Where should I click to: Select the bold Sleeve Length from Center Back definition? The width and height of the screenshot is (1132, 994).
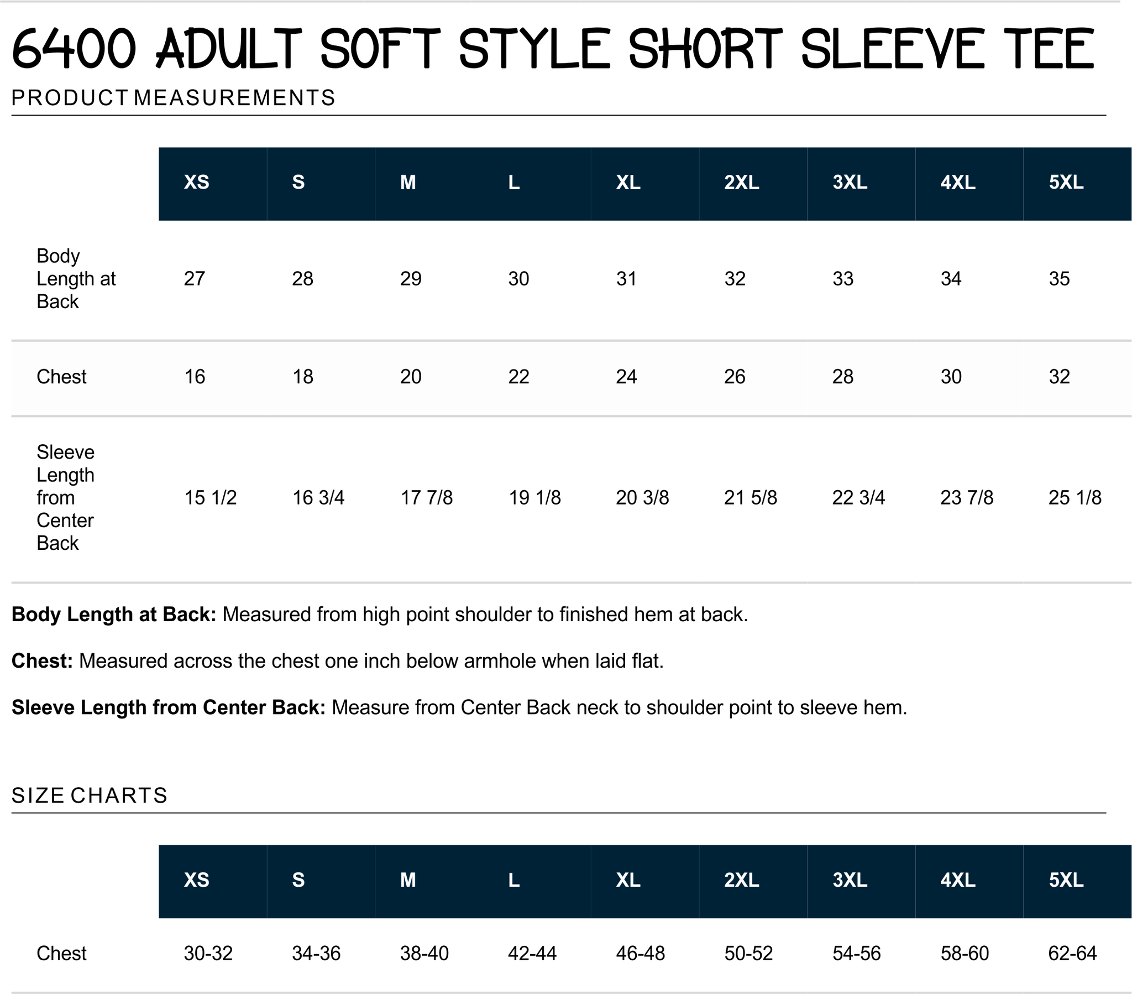point(169,707)
